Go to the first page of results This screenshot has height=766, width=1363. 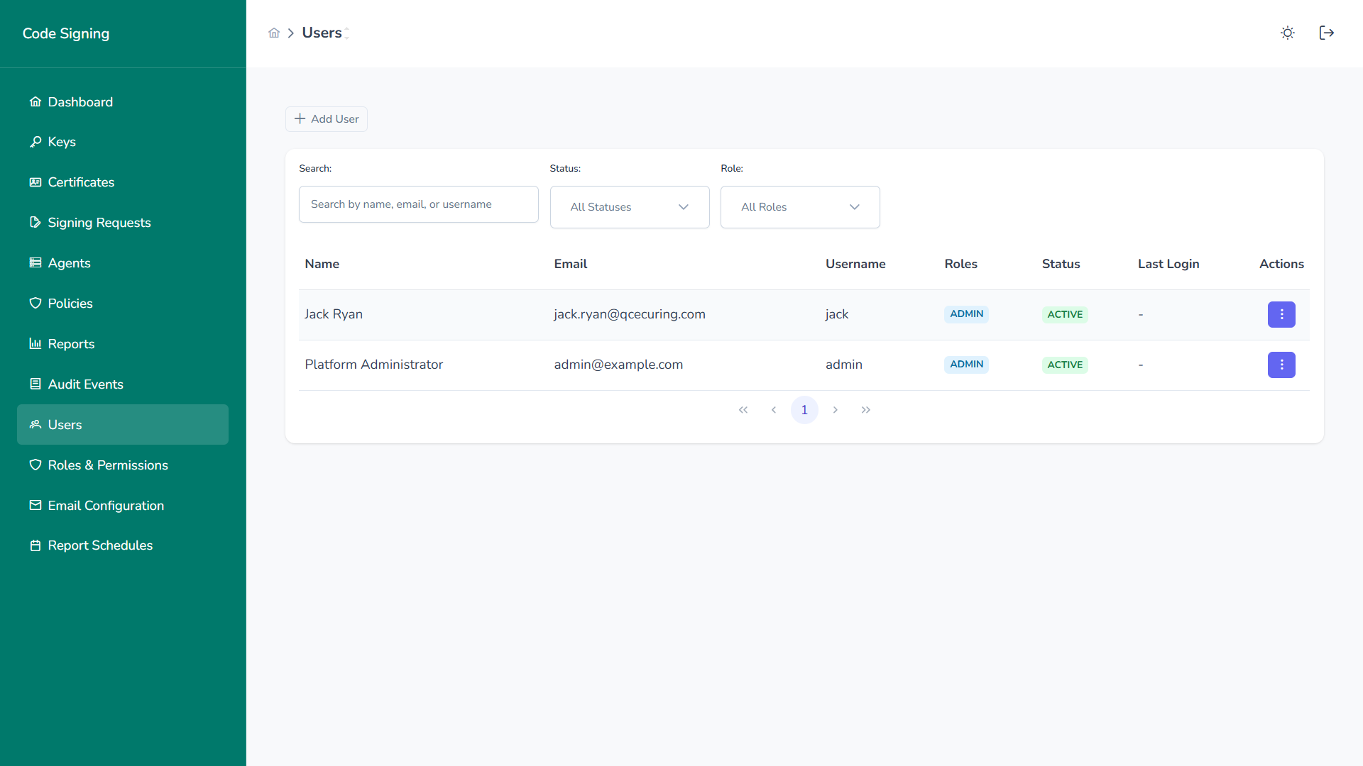click(743, 410)
